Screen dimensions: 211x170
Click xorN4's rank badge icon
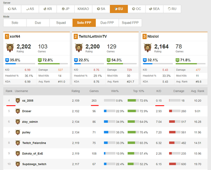10,48
